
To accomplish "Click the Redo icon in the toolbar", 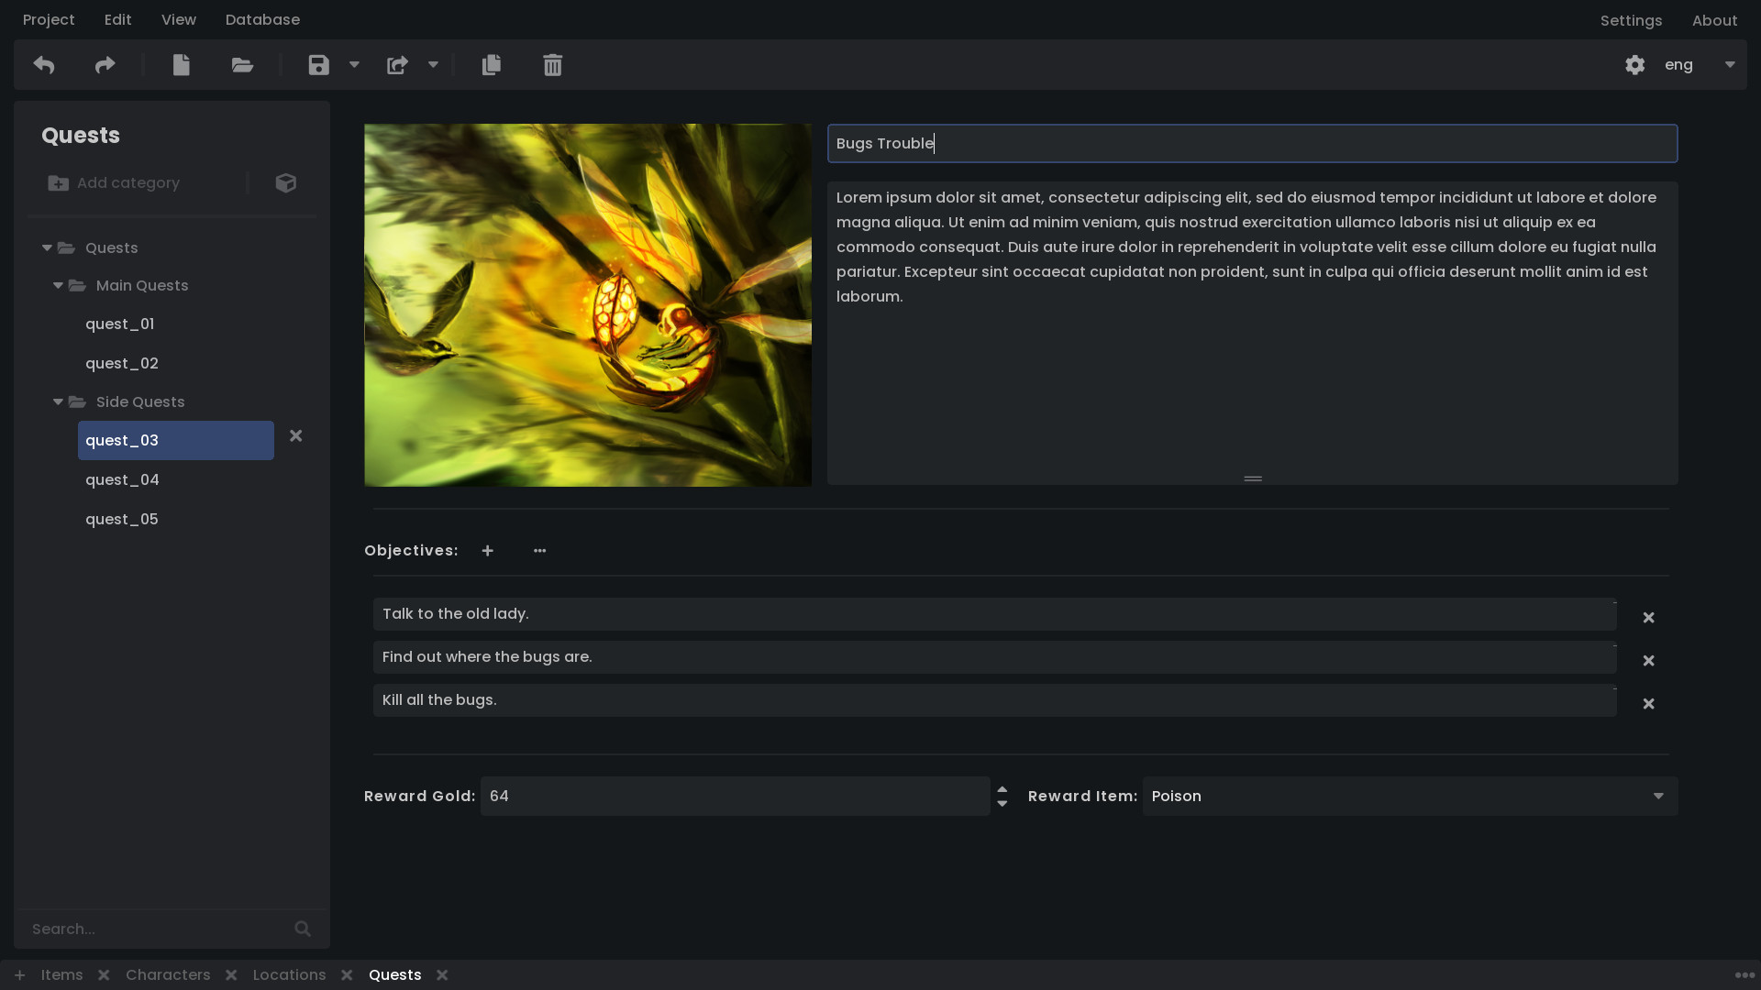I will point(104,64).
